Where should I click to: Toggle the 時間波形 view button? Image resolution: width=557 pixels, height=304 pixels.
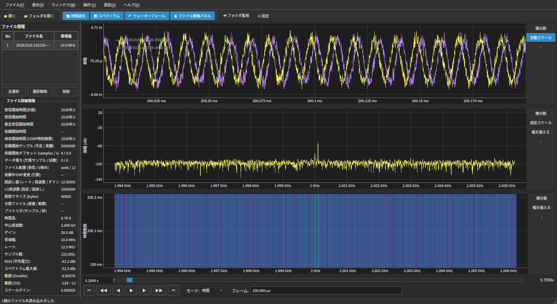pyautogui.click(x=76, y=16)
